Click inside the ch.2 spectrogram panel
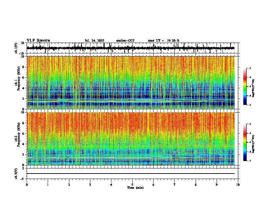Viewport: 268px width, 207px height. coord(131,139)
